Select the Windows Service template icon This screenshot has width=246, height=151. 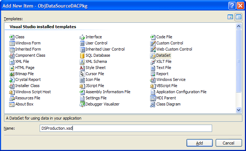point(153,79)
